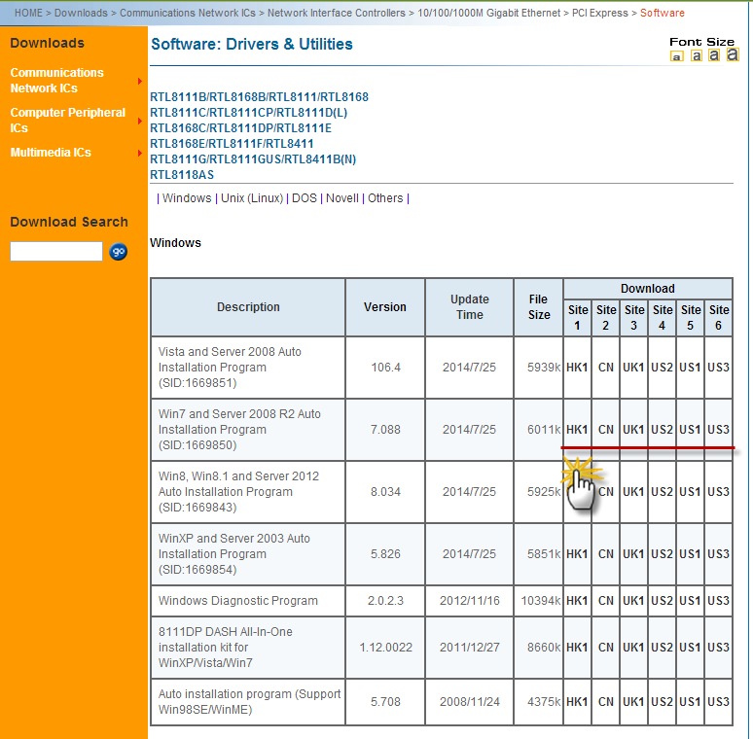The width and height of the screenshot is (753, 739).
Task: Click the 2012/11/16 update time cell
Action: click(x=470, y=601)
